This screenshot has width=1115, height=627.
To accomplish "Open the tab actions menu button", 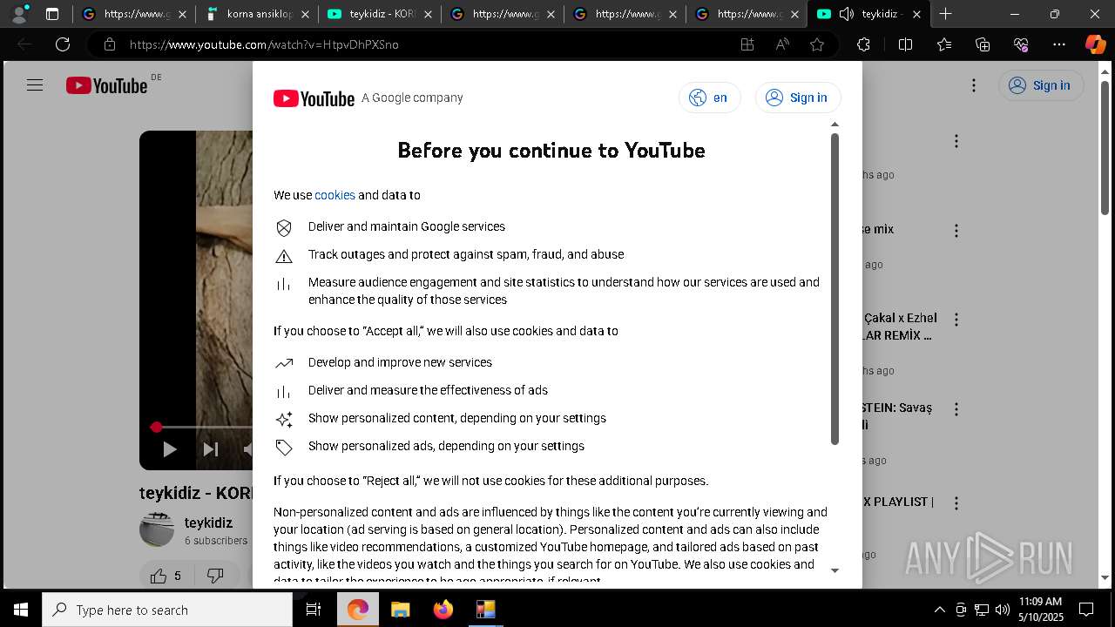I will pos(52,14).
